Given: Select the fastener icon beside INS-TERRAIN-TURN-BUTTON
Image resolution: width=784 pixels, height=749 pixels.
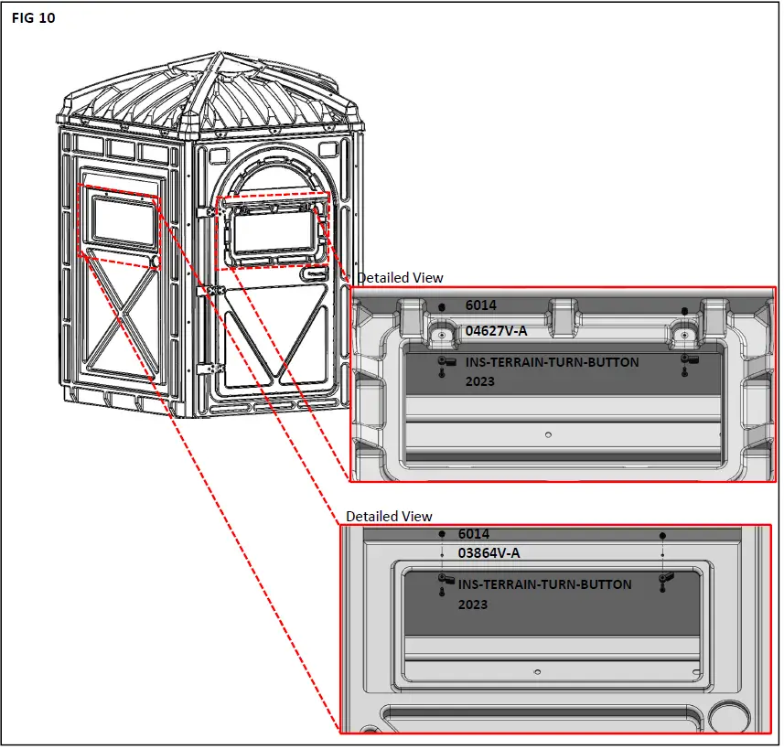Looking at the screenshot, I should point(448,361).
